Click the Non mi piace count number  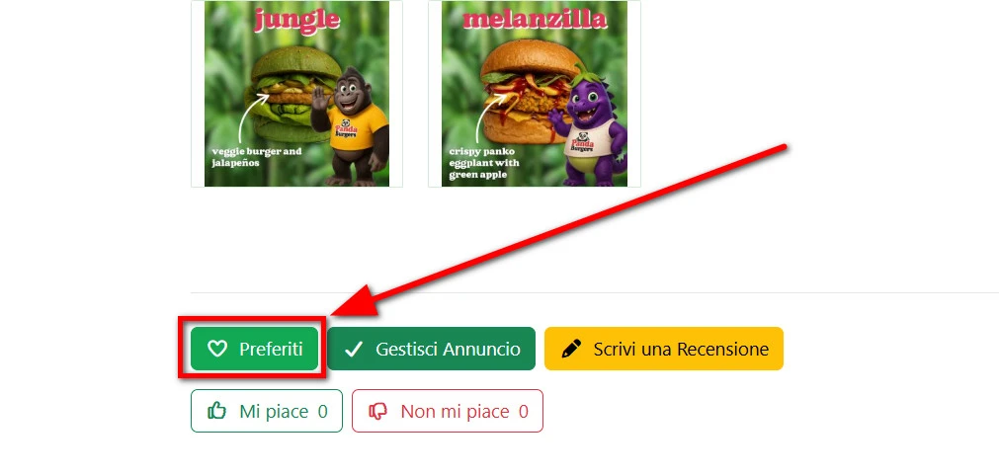pos(523,412)
